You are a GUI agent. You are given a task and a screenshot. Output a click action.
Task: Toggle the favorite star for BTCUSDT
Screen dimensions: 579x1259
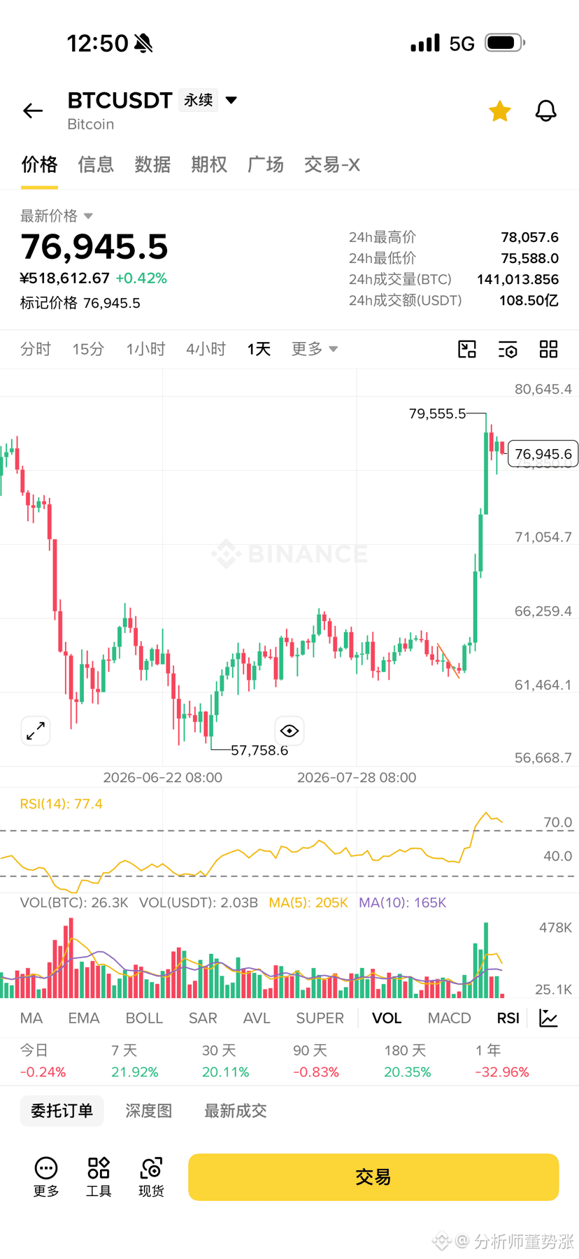[x=500, y=111]
